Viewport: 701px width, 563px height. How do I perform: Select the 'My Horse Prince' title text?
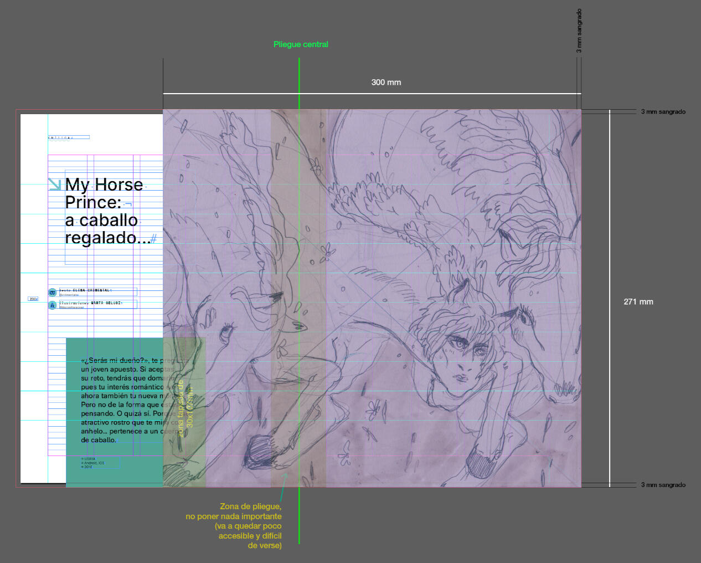[104, 211]
